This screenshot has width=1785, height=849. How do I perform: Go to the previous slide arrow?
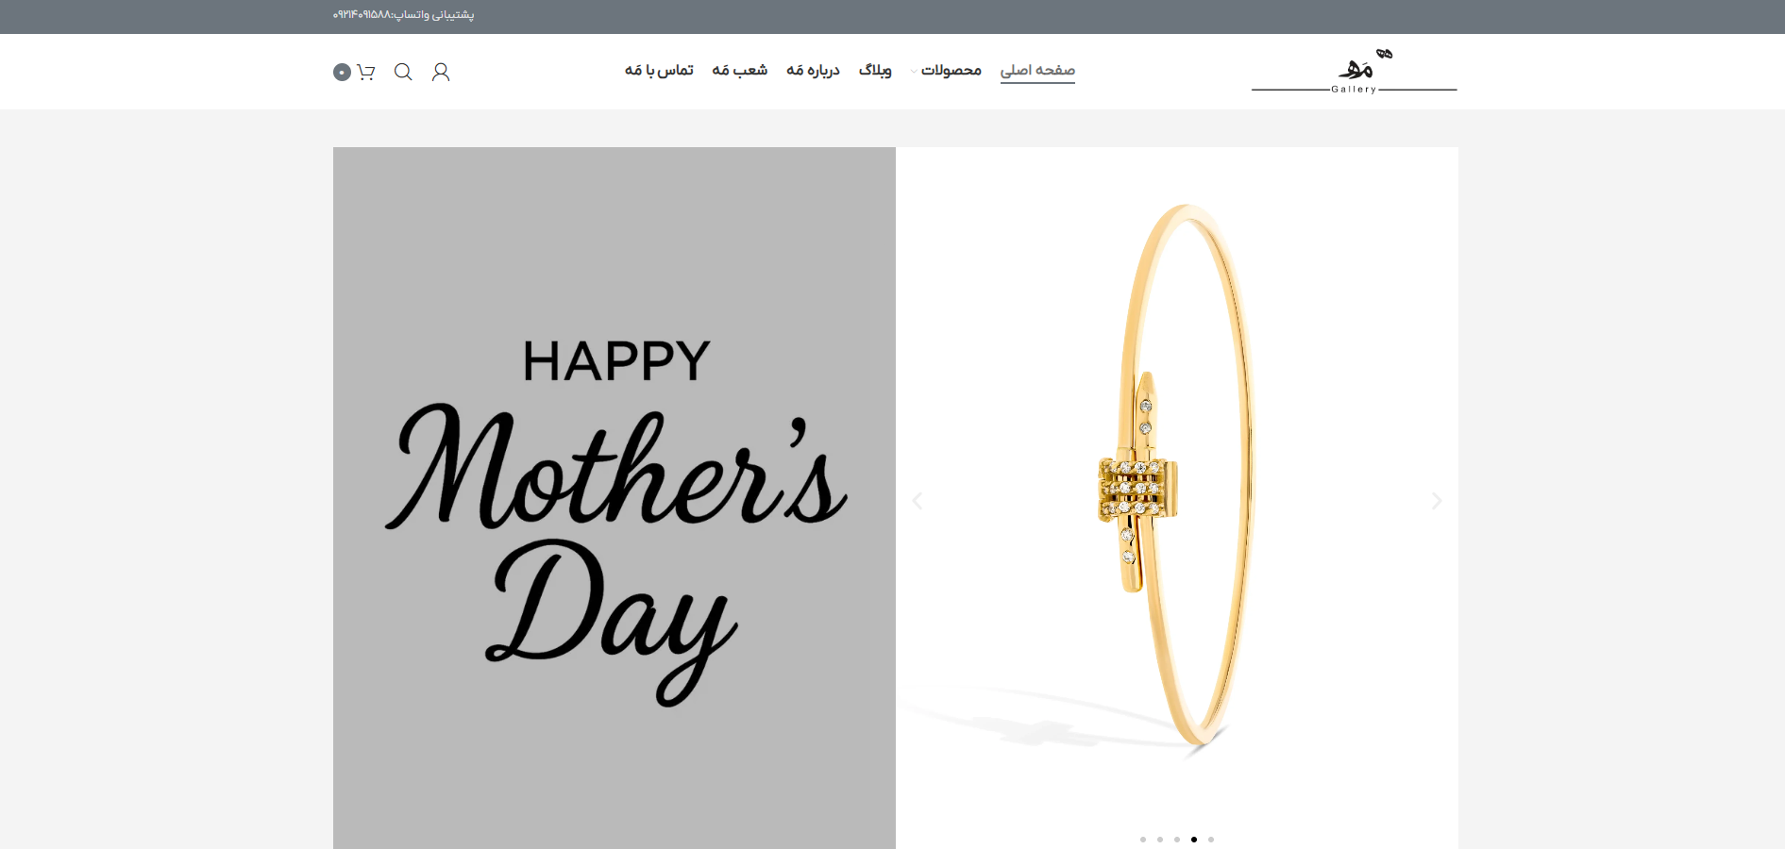918,501
